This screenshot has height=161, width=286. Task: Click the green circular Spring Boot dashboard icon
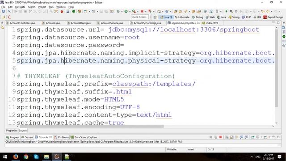click(73, 11)
